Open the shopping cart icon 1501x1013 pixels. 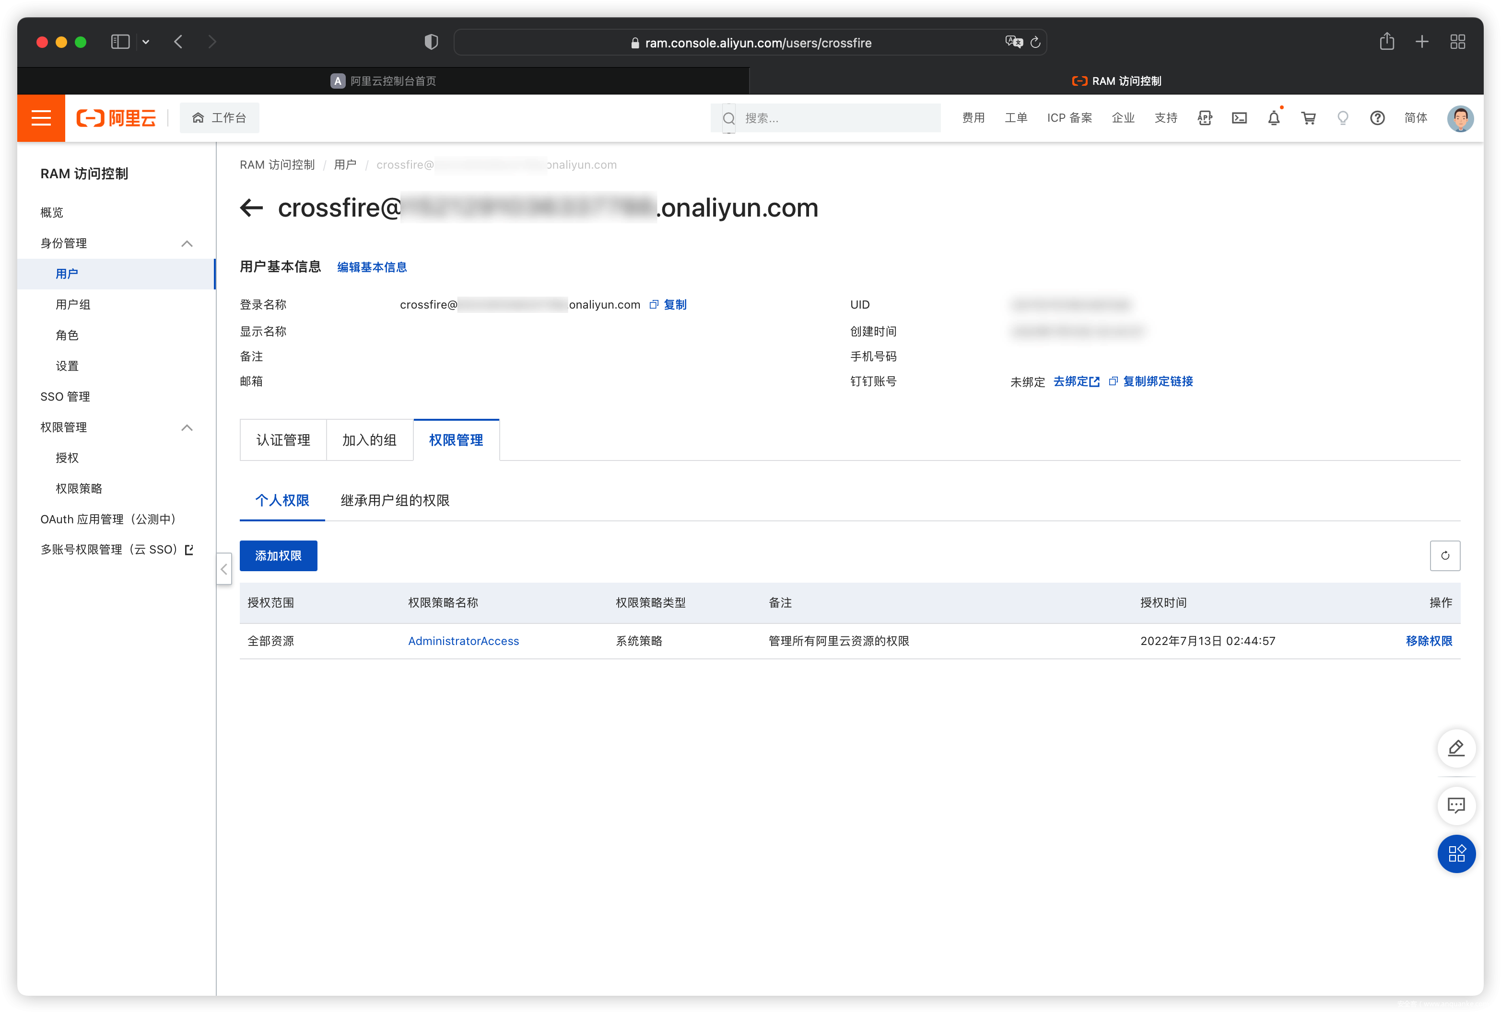tap(1308, 118)
